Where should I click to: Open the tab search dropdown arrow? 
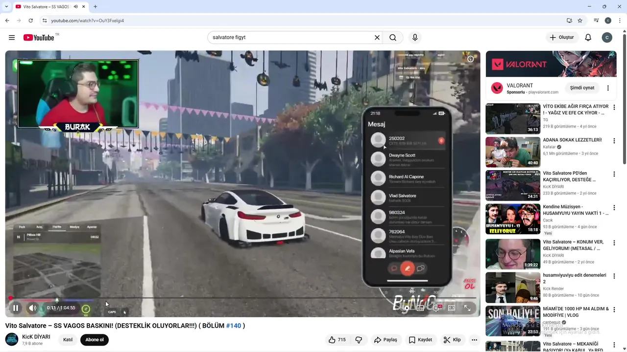(6, 7)
